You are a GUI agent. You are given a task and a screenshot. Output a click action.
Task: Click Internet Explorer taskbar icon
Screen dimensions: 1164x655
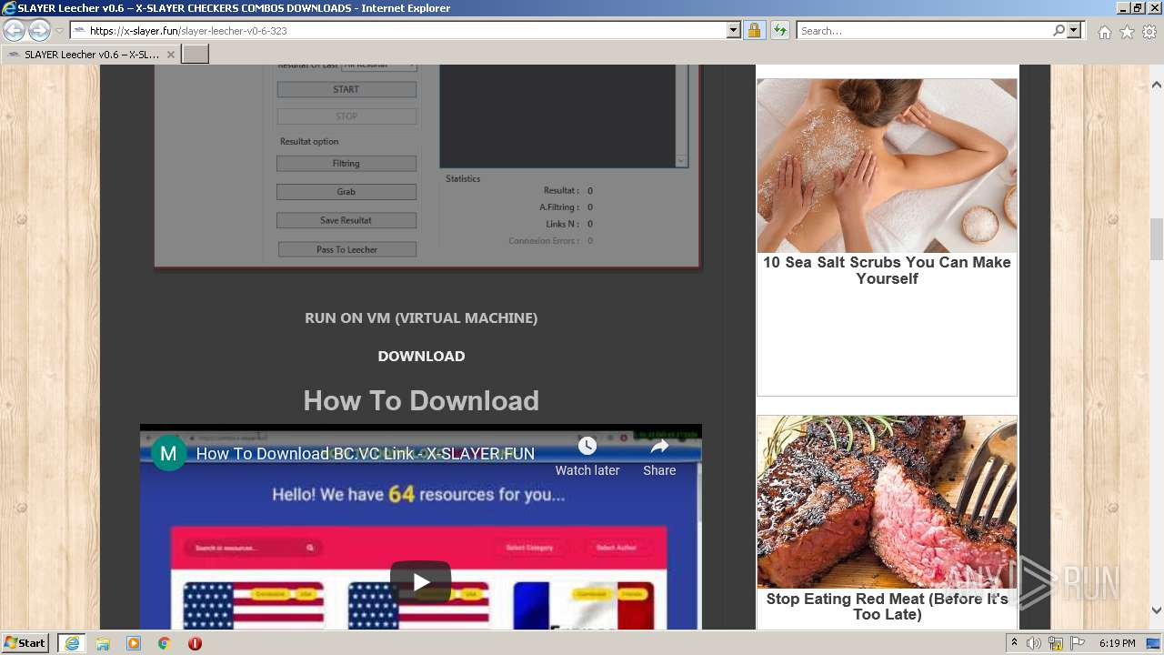72,643
